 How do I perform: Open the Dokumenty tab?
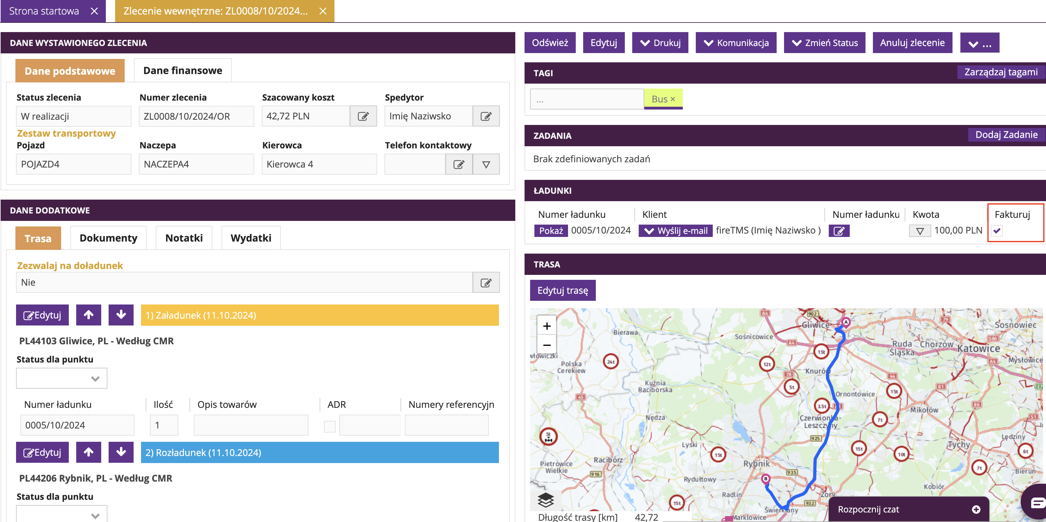108,238
